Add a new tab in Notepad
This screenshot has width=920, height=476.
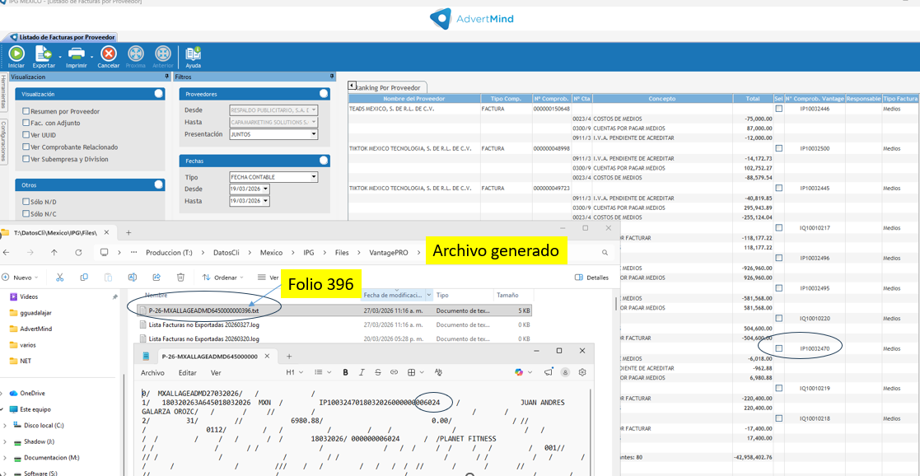[288, 356]
